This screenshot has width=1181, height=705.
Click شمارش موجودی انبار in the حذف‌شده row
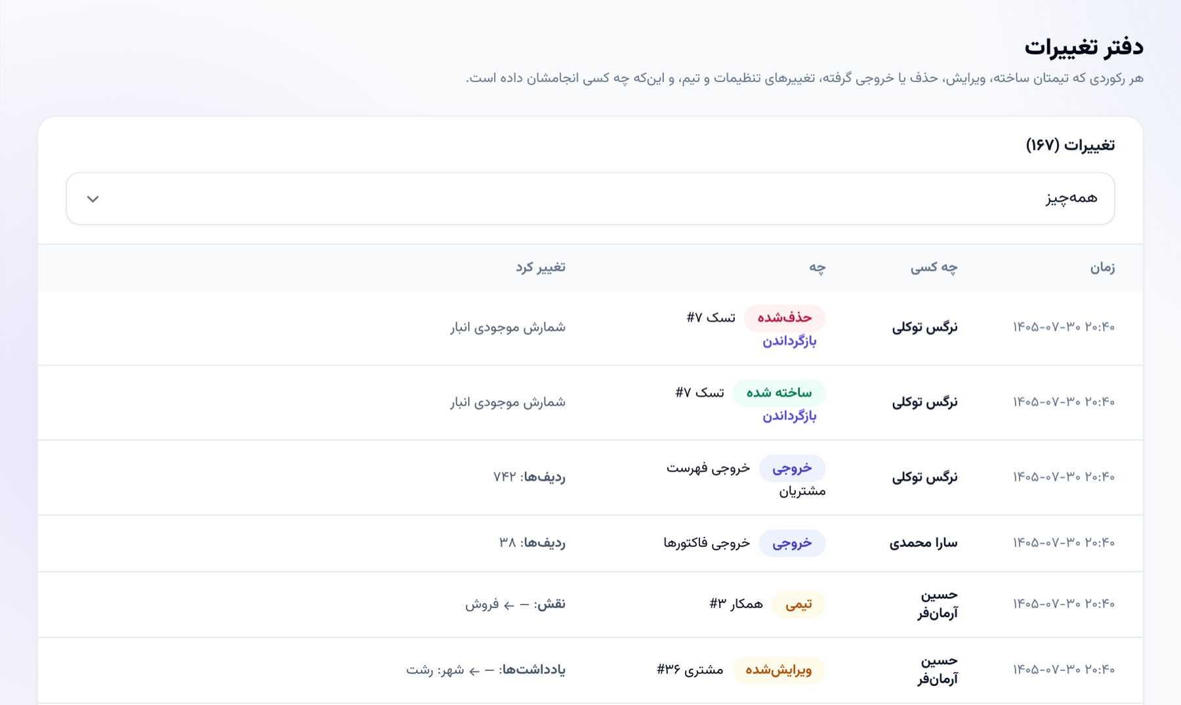pyautogui.click(x=508, y=327)
